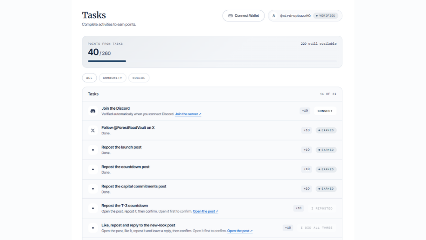Click the 220 still available text
The image size is (426, 240).
(319, 44)
